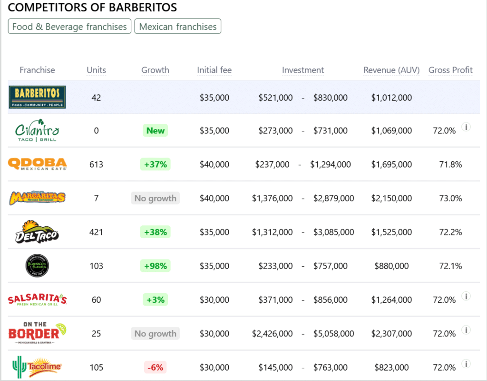
Task: Sort by the Investment column header
Action: [303, 70]
